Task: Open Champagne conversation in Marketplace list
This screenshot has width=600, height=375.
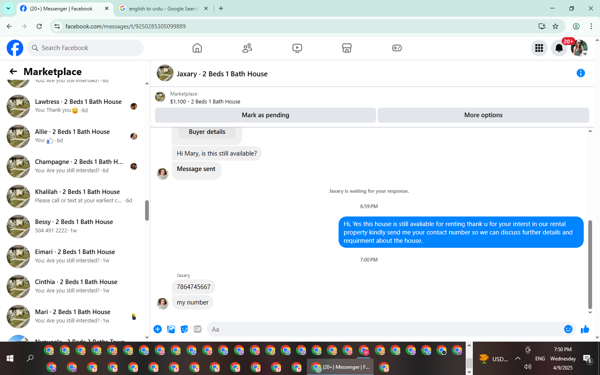Action: pos(74,166)
